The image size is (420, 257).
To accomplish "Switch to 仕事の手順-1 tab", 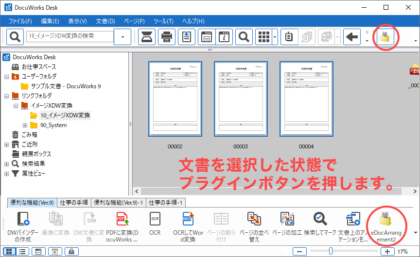I will pyautogui.click(x=166, y=203).
